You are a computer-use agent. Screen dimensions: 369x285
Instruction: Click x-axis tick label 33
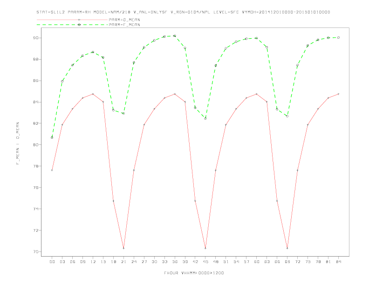click(164, 262)
